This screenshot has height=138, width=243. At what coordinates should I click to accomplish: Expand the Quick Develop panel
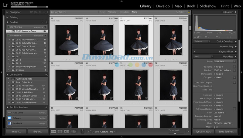click(x=236, y=42)
